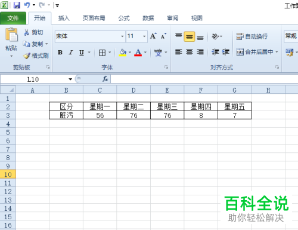The height and width of the screenshot is (230, 298).
Task: Click the text orientation icon
Action: pyautogui.click(x=215, y=36)
